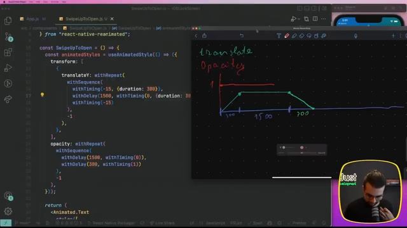Screen dimensions: 407x228
Task: Click React Native Packager in the status bar
Action: pyautogui.click(x=111, y=223)
